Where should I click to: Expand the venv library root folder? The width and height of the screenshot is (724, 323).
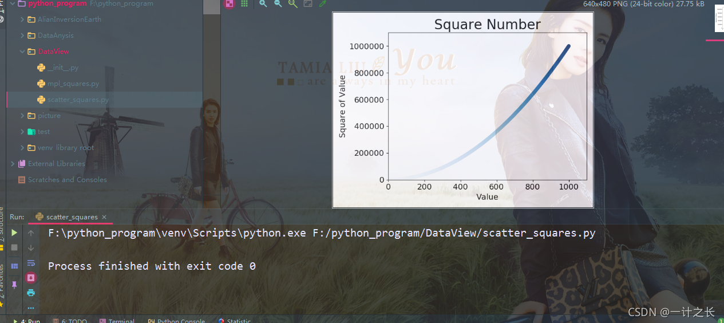point(22,148)
